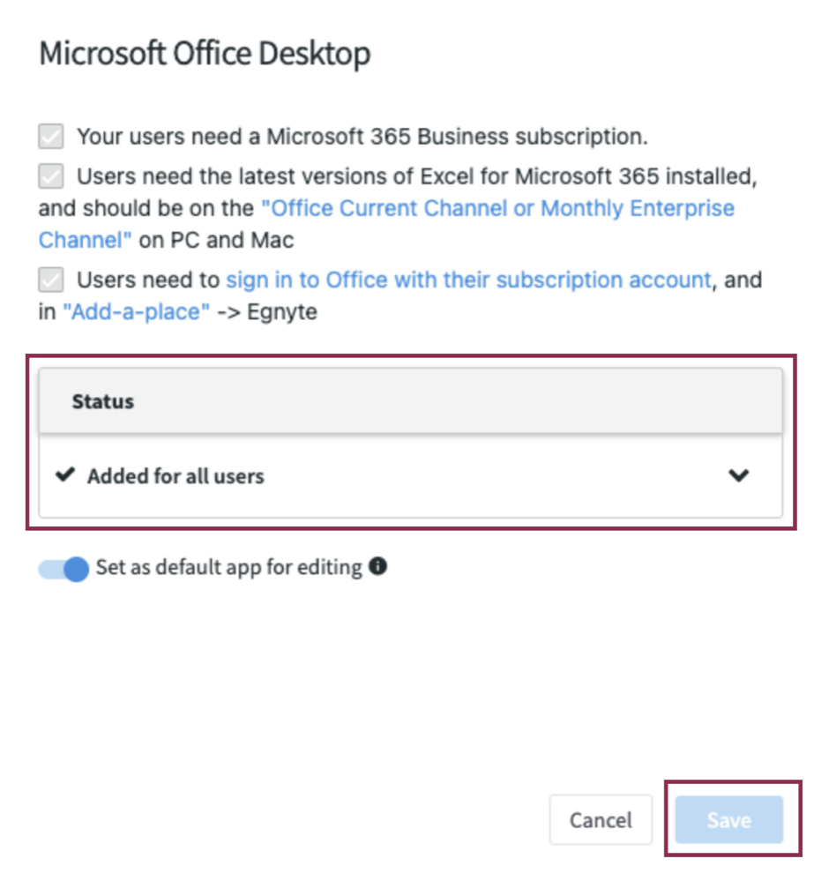Toggle the default editing app switch off
The height and width of the screenshot is (881, 836).
[63, 570]
